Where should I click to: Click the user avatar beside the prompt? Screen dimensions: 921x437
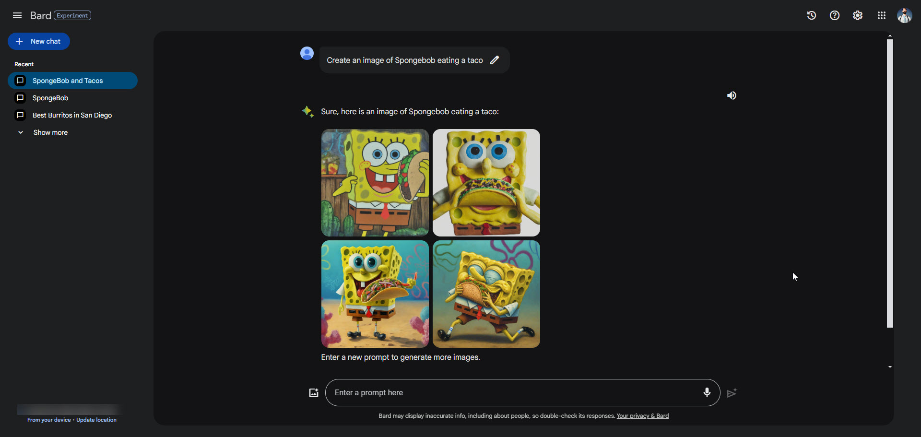pos(307,53)
